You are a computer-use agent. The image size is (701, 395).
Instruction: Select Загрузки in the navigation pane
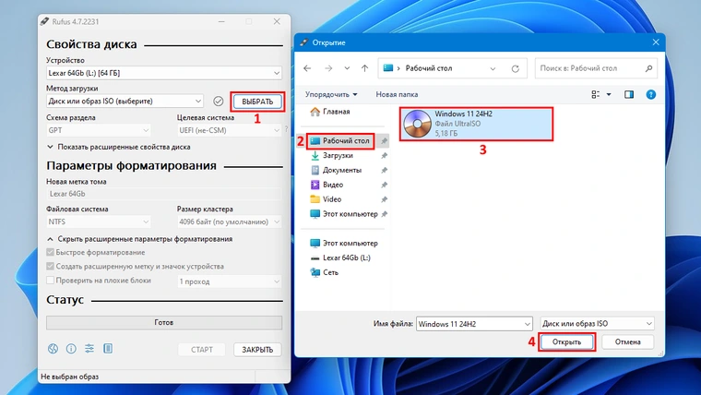pos(338,156)
